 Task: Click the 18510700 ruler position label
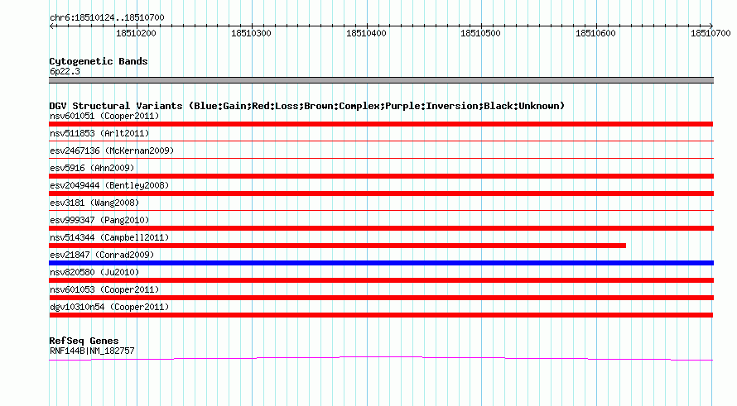click(711, 33)
